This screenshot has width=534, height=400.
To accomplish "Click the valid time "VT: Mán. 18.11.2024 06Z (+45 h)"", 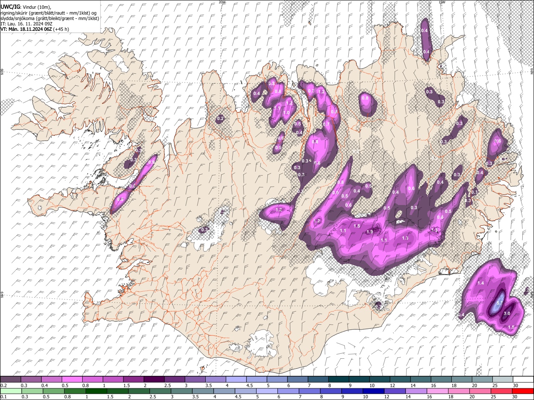I will 35,29.
